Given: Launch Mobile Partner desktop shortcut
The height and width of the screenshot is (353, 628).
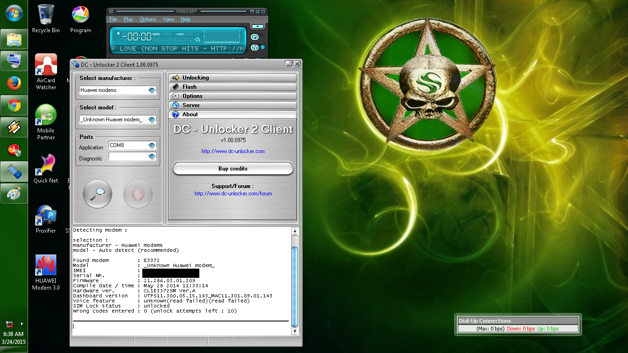Looking at the screenshot, I should click(46, 122).
